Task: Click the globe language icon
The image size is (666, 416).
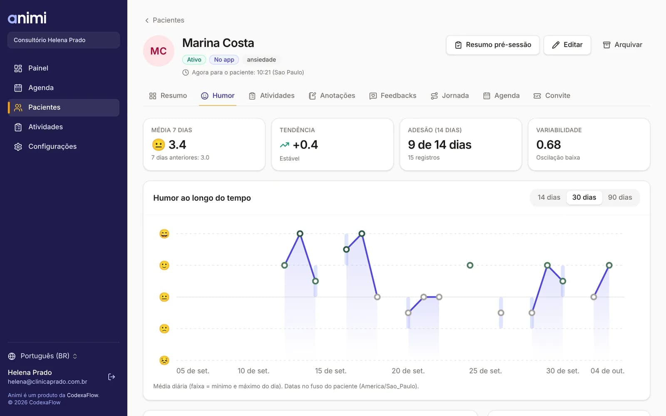Action: [12, 356]
